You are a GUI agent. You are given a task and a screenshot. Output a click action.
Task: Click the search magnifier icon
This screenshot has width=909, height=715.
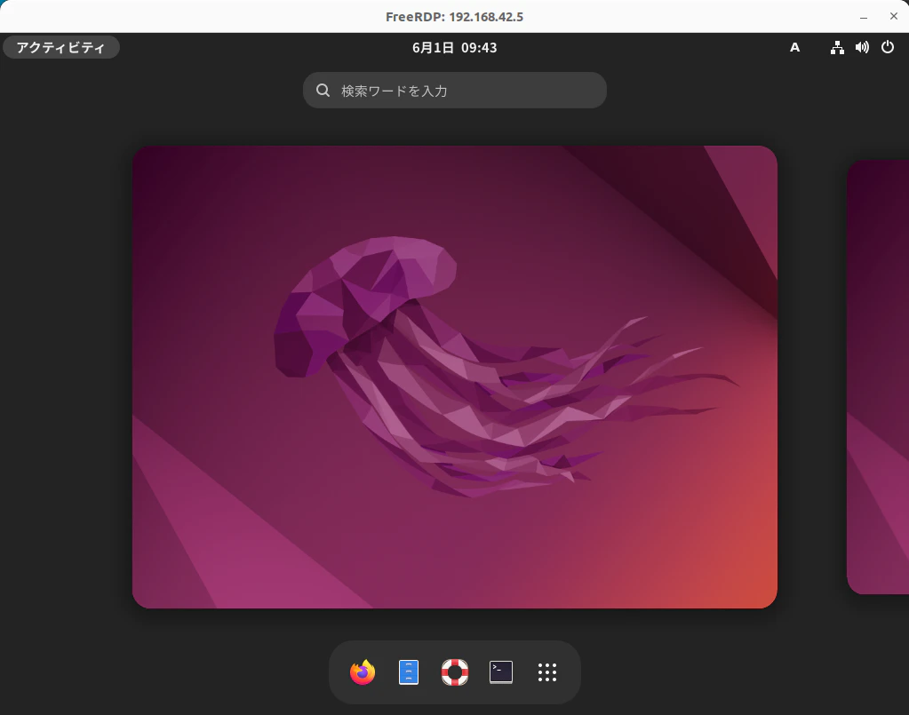pyautogui.click(x=323, y=91)
